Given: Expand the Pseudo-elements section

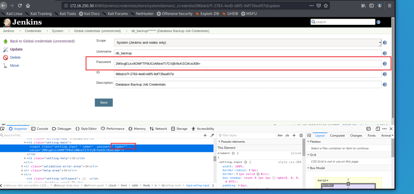Looking at the screenshot, I should pos(220,142).
